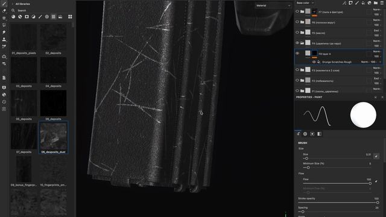Open blend mode dropdown of F7 layer

tap(377, 10)
